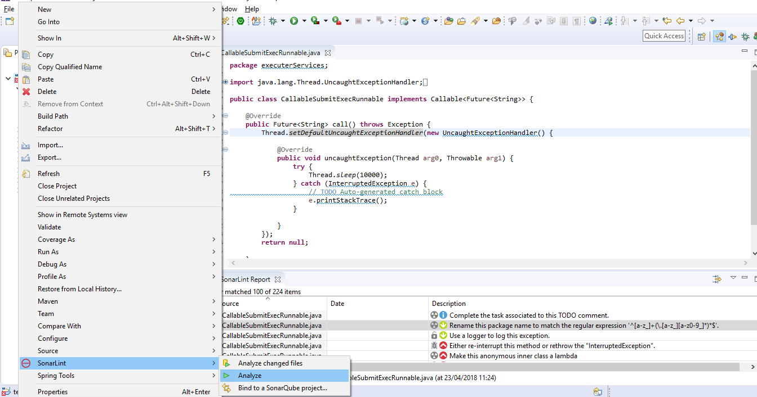Open the Debug toolbar dropdown arrow
The width and height of the screenshot is (757, 397).
pyautogui.click(x=283, y=21)
